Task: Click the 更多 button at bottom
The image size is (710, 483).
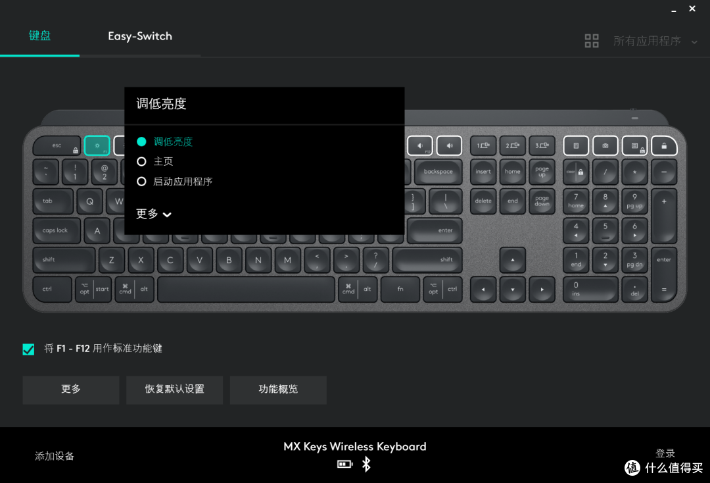Action: pyautogui.click(x=71, y=389)
